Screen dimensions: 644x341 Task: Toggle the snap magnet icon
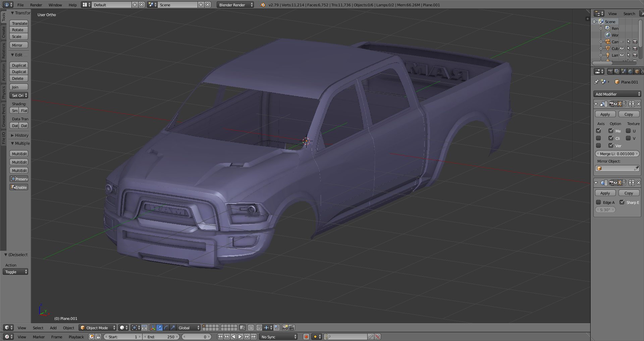(259, 328)
